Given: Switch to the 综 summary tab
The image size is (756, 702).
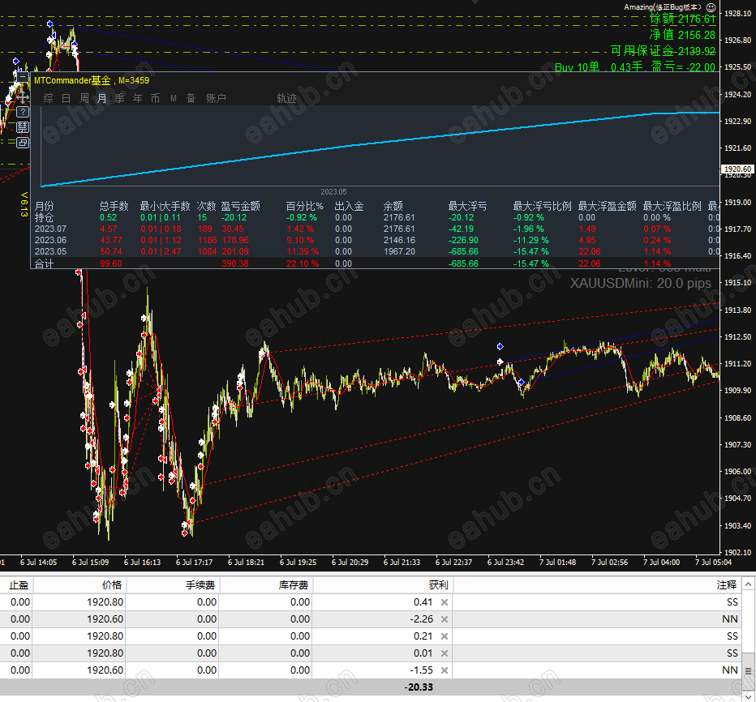Looking at the screenshot, I should [x=48, y=98].
